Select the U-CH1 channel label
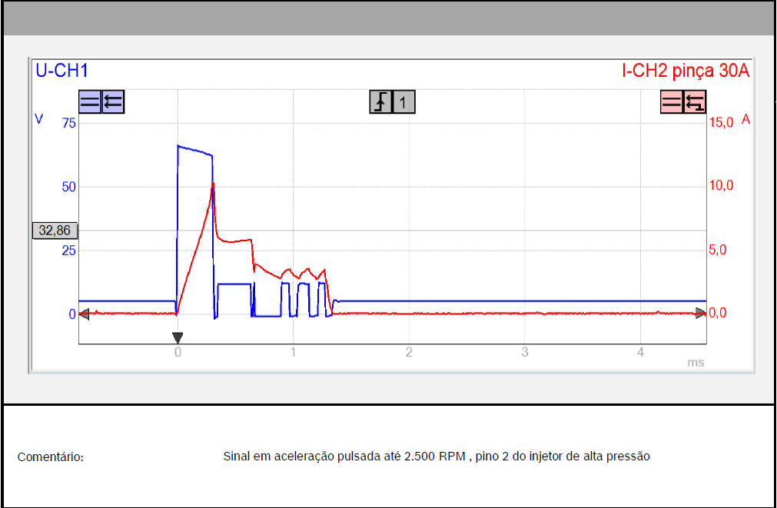 (62, 71)
